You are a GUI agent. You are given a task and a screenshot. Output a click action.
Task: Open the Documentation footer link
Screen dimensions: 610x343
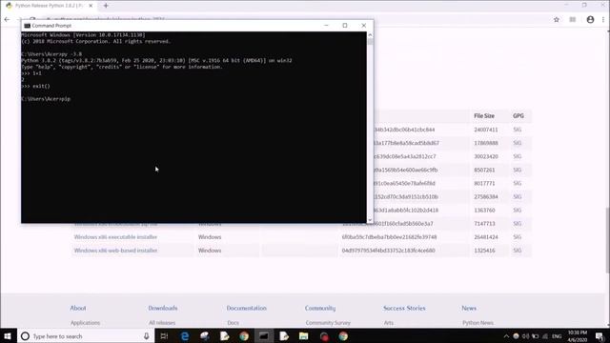pos(246,308)
